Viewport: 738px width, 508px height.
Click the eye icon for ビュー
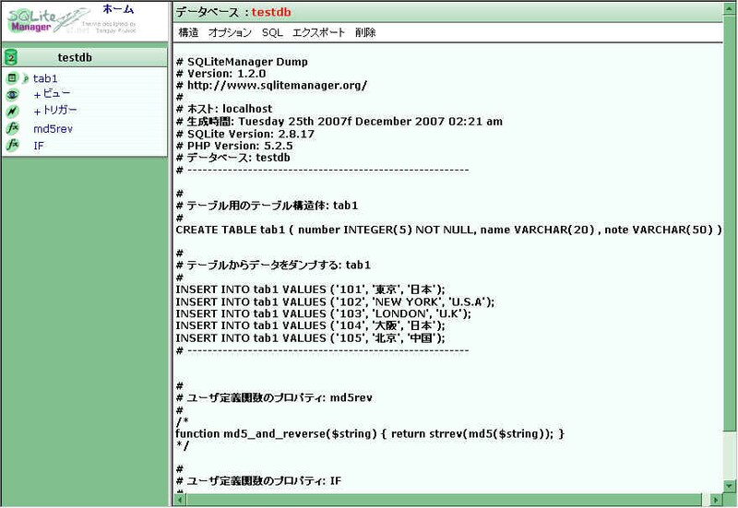(x=12, y=94)
